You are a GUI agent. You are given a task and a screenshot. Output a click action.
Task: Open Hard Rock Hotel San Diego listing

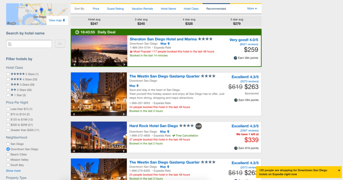click(153, 126)
